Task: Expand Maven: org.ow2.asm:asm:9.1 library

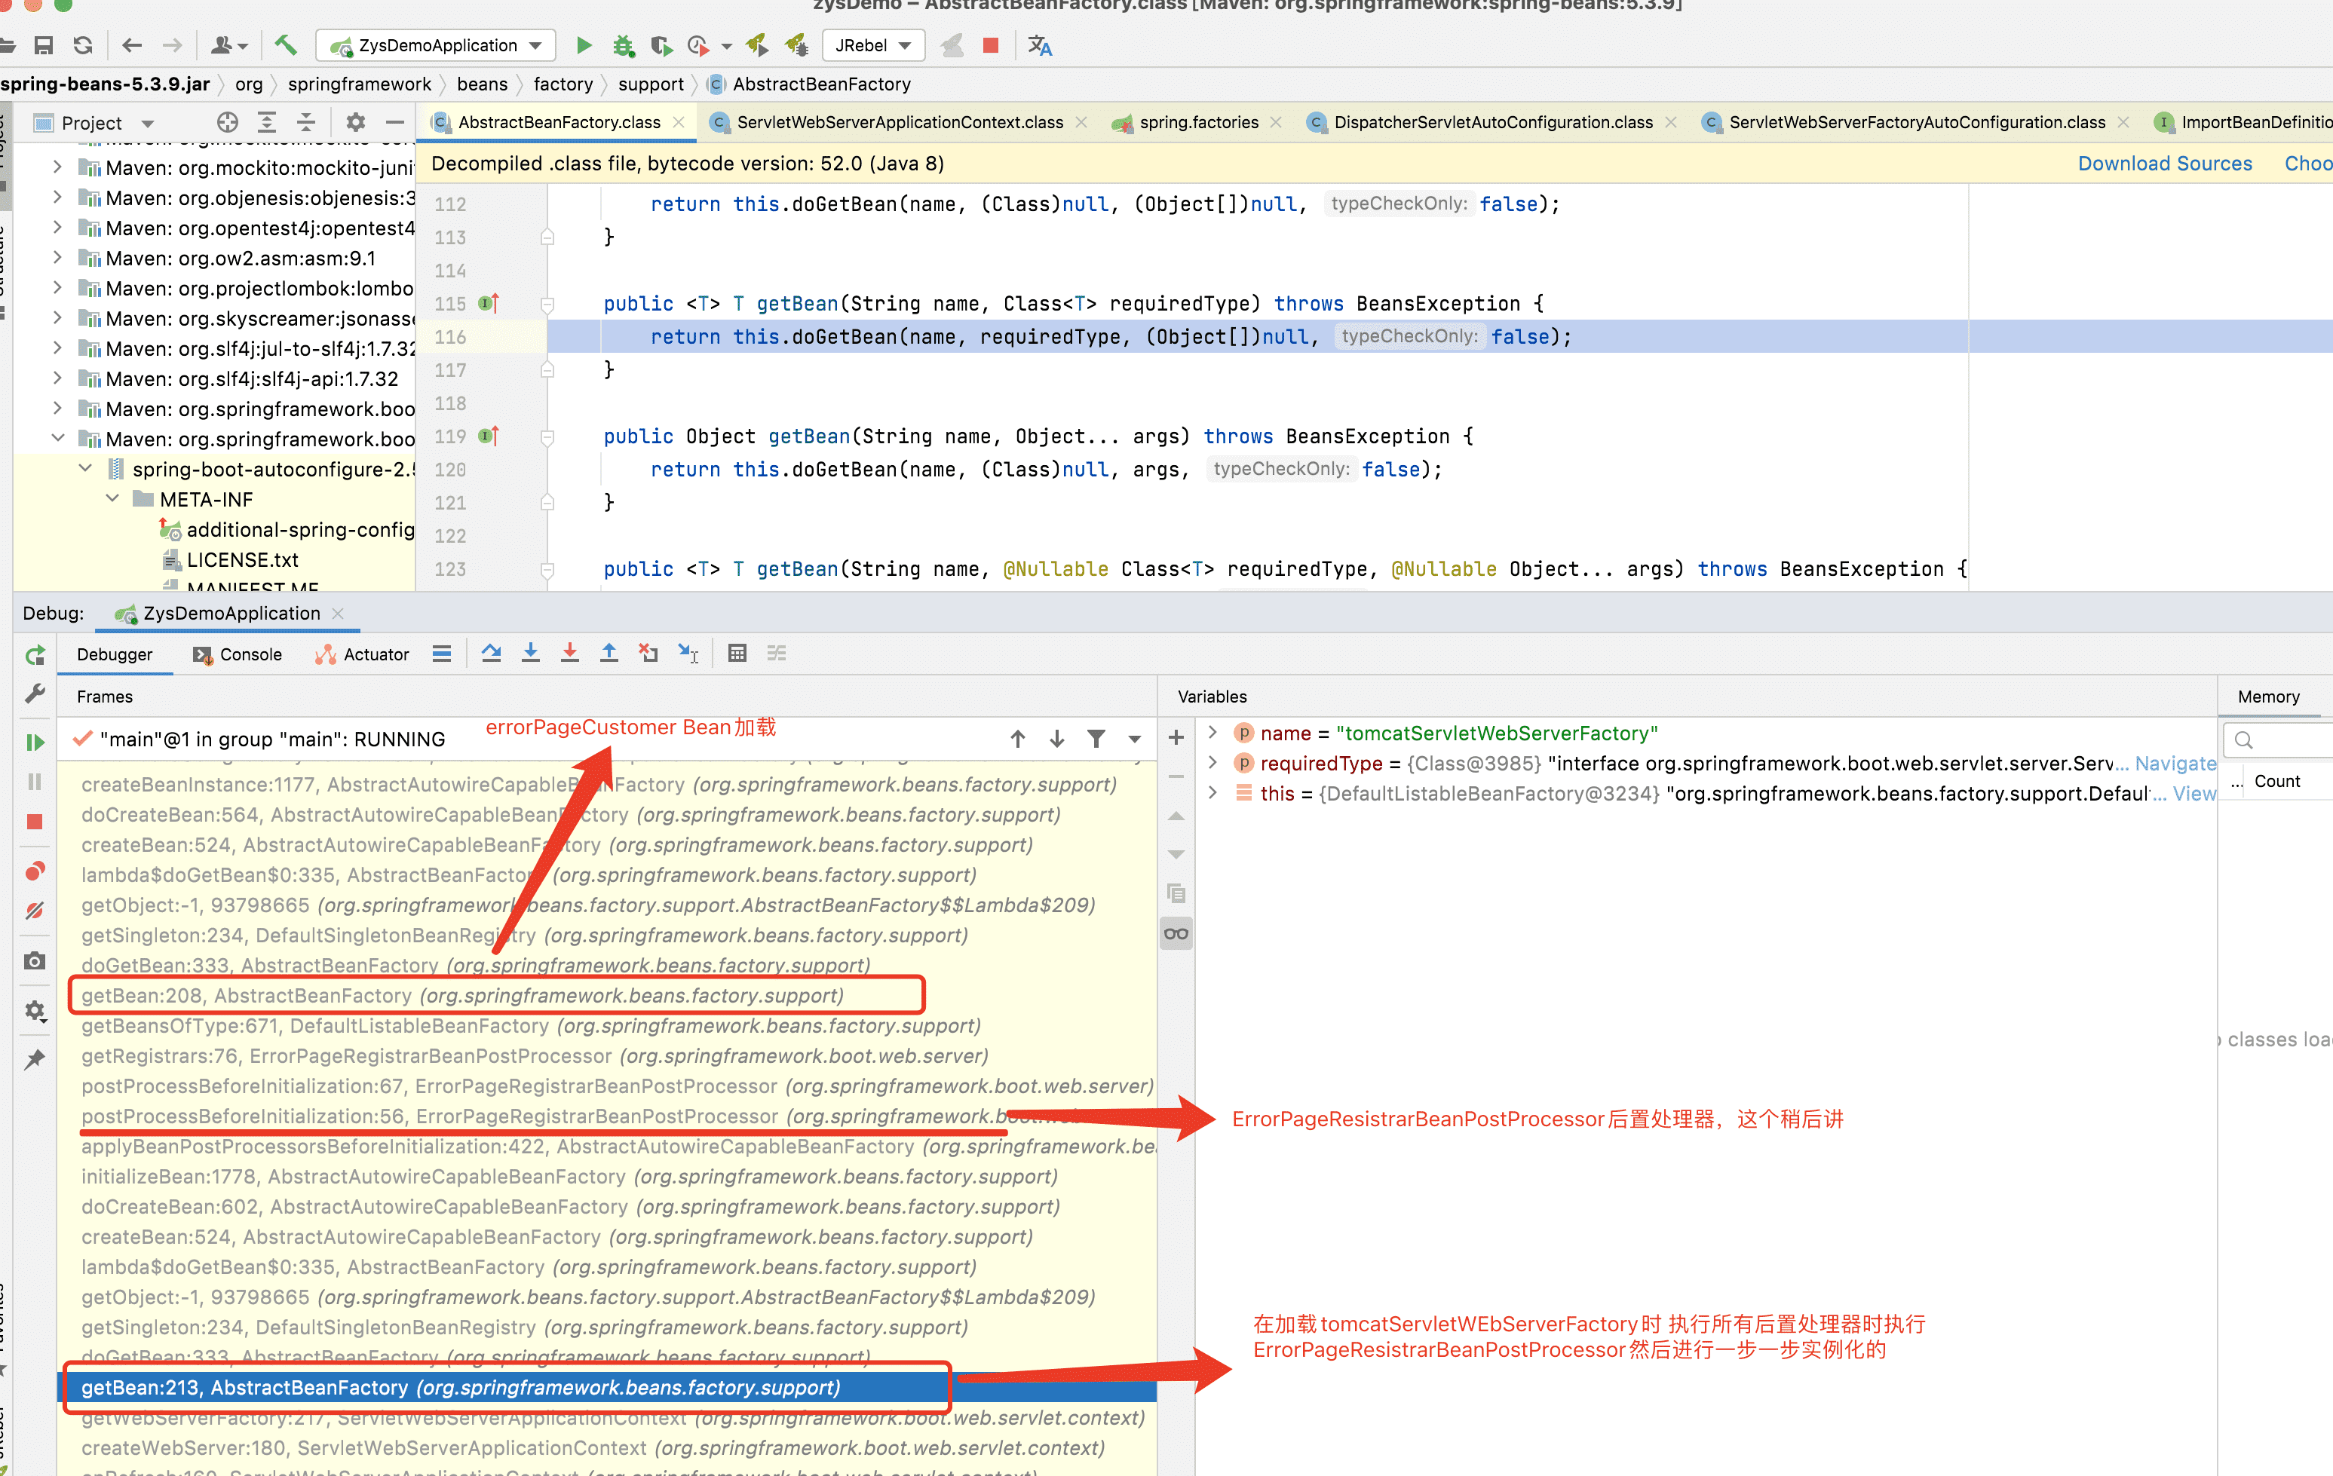Action: point(57,258)
